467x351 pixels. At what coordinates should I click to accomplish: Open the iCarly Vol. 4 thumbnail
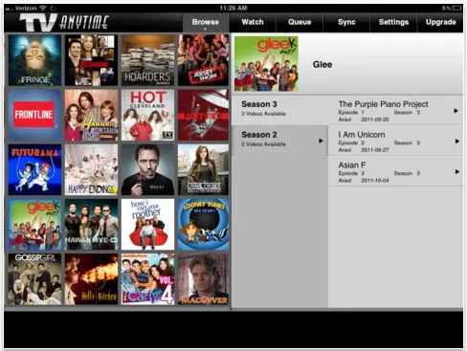147,279
